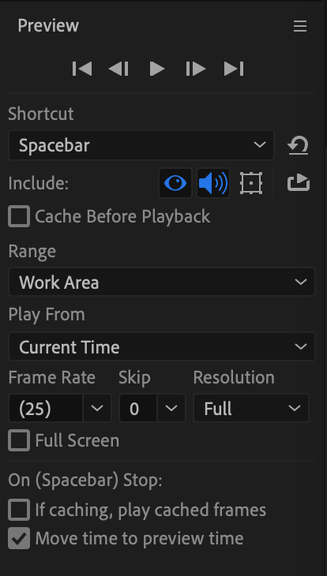This screenshot has height=576, width=327.
Task: Jump to the first frame
Action: 82,69
